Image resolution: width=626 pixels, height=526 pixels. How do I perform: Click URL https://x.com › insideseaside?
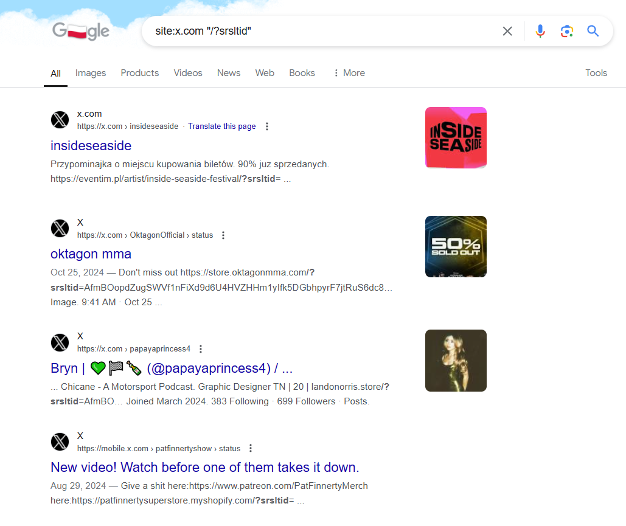coord(128,126)
